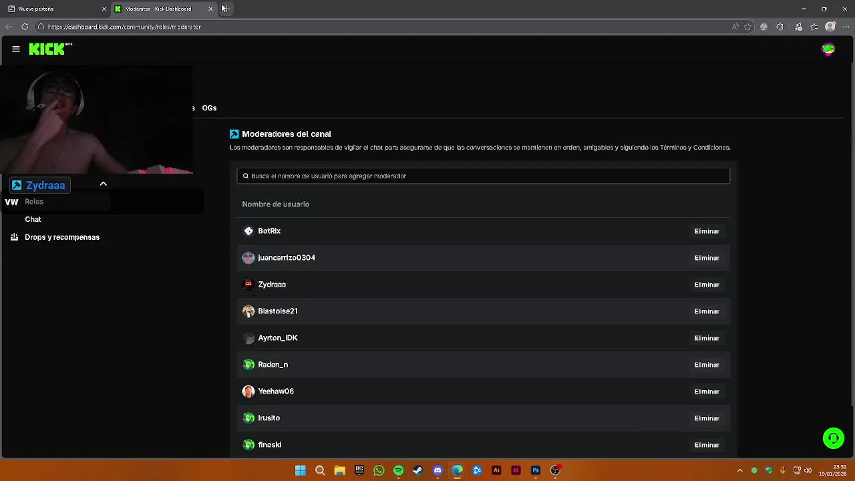Open Chat in the sidebar
This screenshot has height=481, width=855.
pyautogui.click(x=33, y=219)
